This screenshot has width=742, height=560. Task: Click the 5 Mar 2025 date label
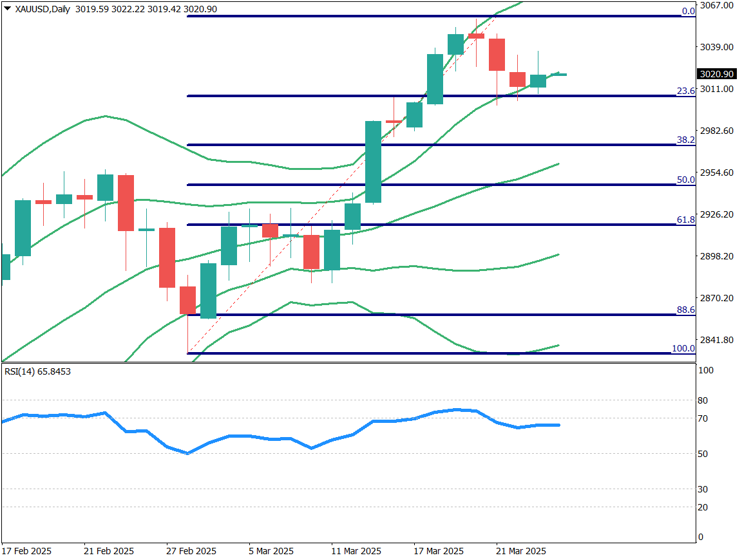(271, 552)
